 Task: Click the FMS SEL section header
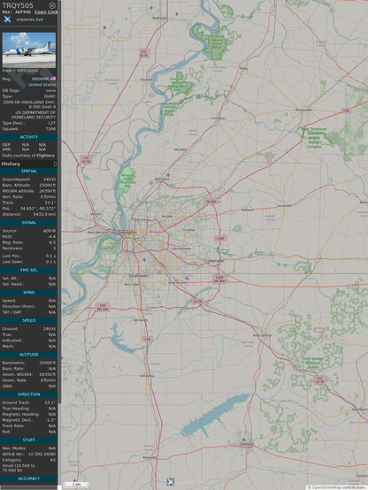(x=29, y=270)
